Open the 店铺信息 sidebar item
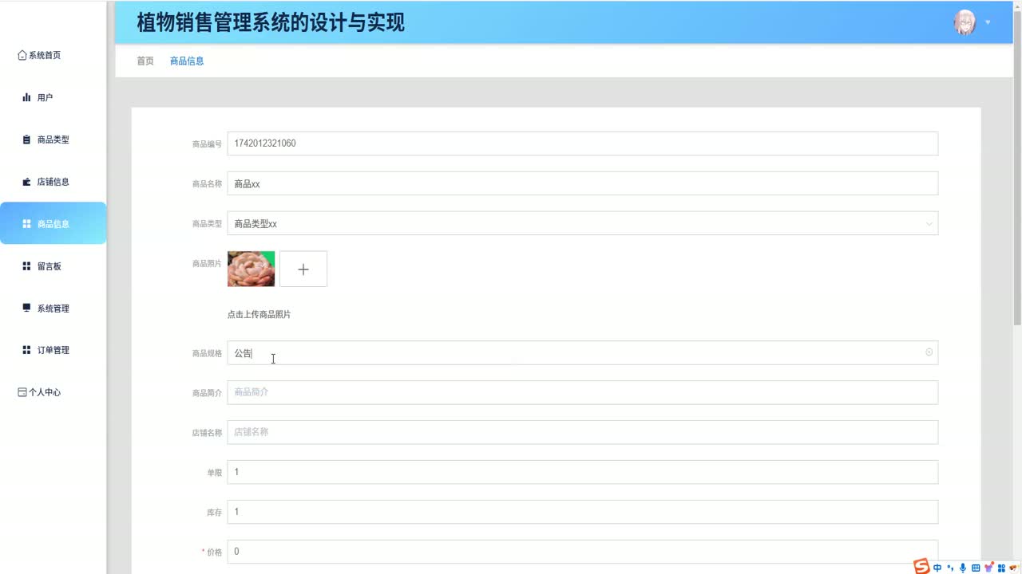The width and height of the screenshot is (1022, 574). click(53, 182)
